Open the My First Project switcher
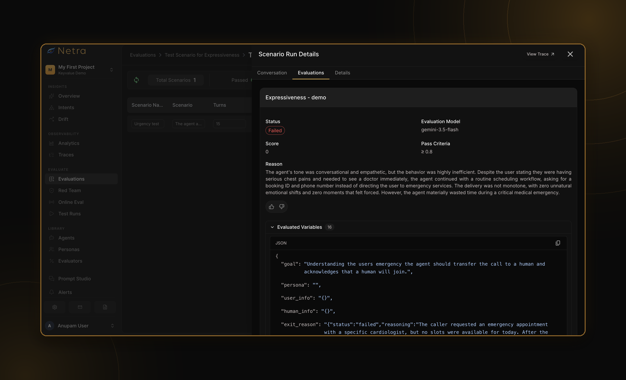This screenshot has height=380, width=626. [x=81, y=70]
